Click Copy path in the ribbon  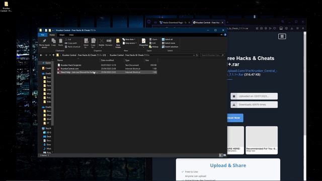coord(71,43)
